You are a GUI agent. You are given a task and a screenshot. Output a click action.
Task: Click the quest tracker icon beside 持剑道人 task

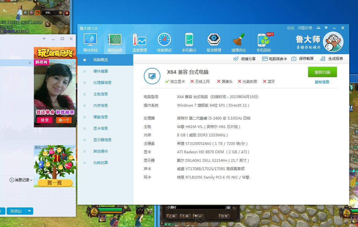point(47,24)
